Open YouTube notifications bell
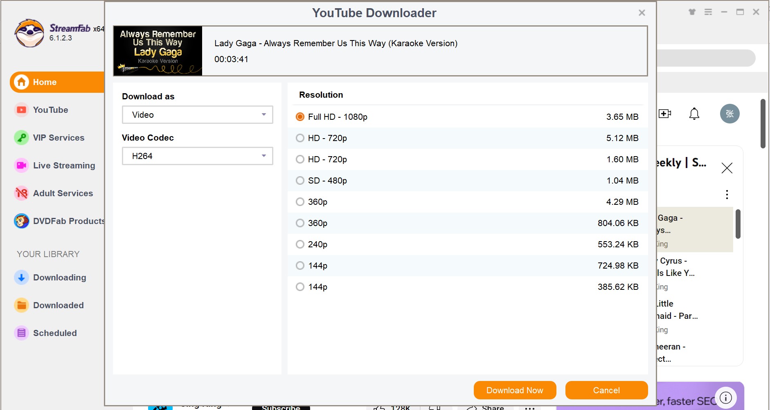 pos(694,114)
